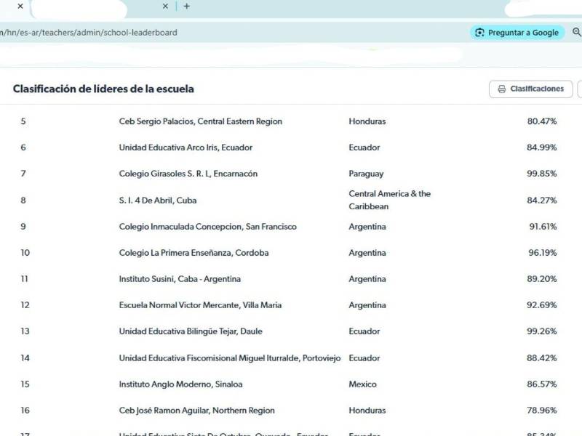The image size is (582, 436).
Task: Select school Colegio Inmaculada Concepcion, San Francisco
Action: pos(208,227)
